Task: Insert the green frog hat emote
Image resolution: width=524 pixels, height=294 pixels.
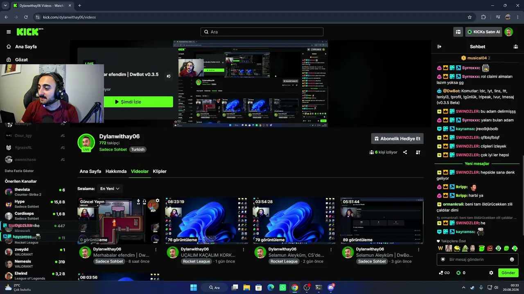Action: coord(465,248)
